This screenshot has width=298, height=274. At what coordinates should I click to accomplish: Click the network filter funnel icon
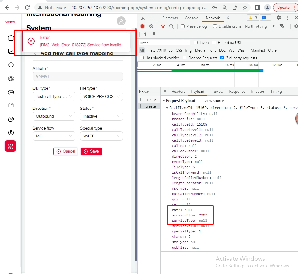click(x=163, y=26)
